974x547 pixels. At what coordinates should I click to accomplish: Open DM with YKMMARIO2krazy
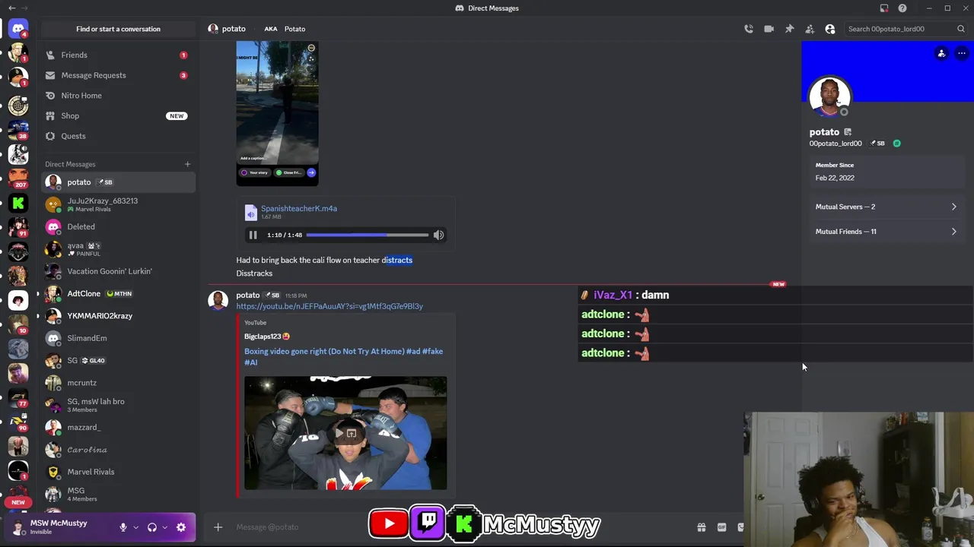118,315
